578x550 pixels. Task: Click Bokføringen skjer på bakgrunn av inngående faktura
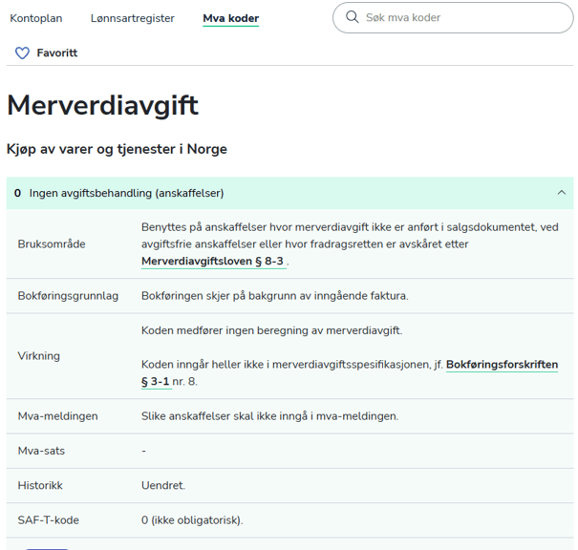pyautogui.click(x=274, y=296)
